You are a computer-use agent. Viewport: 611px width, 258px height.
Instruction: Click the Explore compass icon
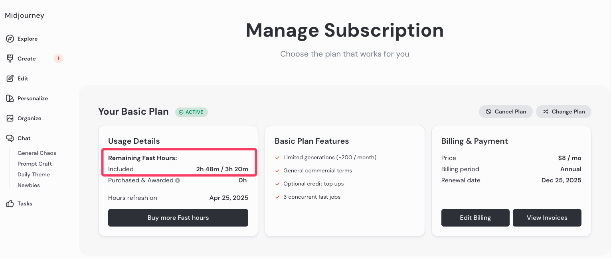(10, 39)
